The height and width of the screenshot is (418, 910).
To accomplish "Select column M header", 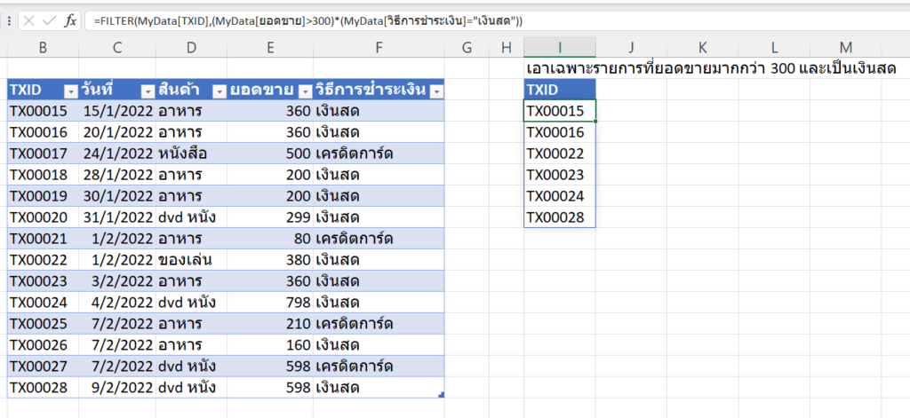I will pyautogui.click(x=844, y=47).
